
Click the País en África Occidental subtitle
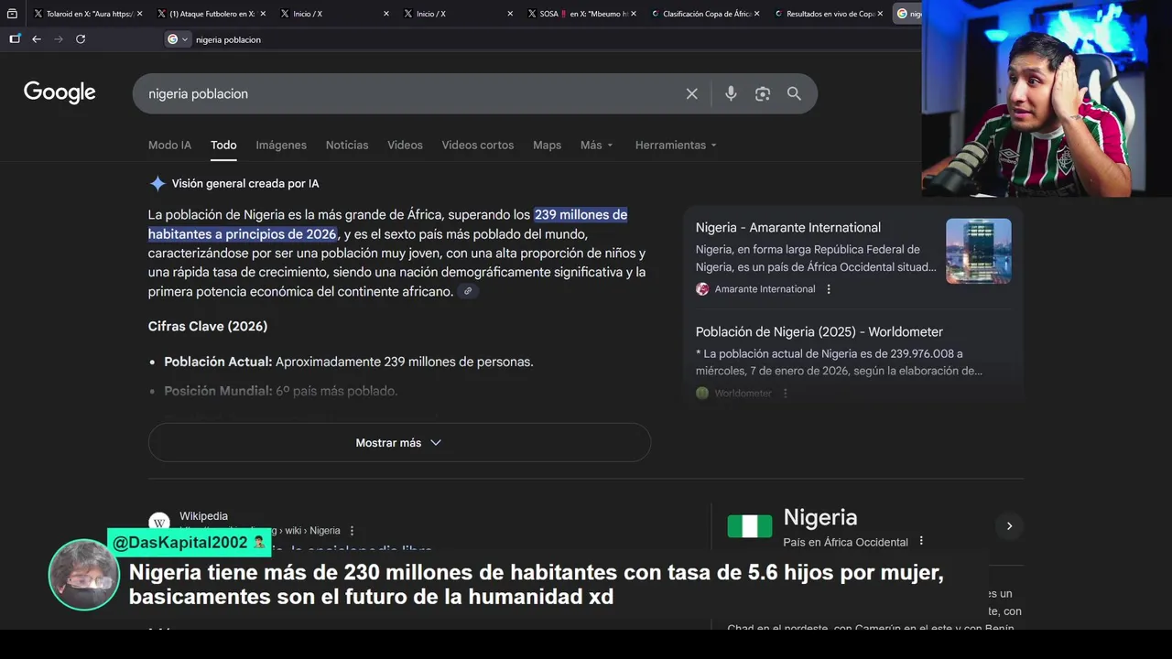pos(845,542)
